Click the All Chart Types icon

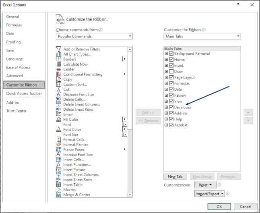click(x=58, y=54)
